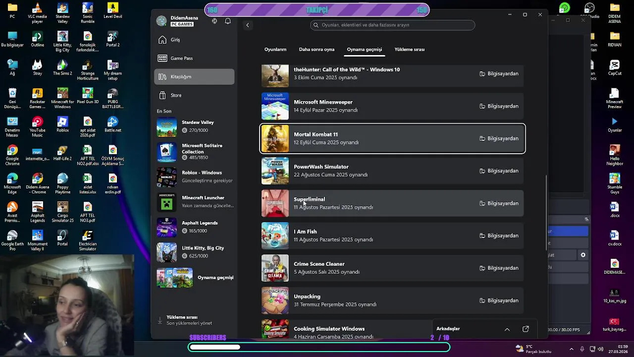
Task: Open The Sims 2 desktop shortcut
Action: tap(62, 67)
